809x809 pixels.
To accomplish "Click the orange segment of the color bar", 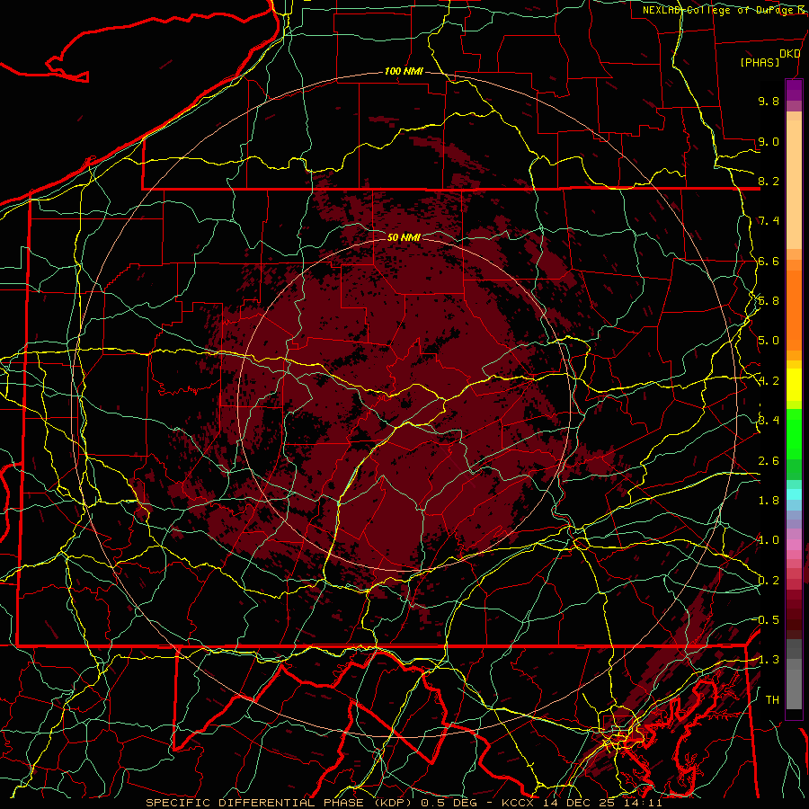I will (x=794, y=309).
